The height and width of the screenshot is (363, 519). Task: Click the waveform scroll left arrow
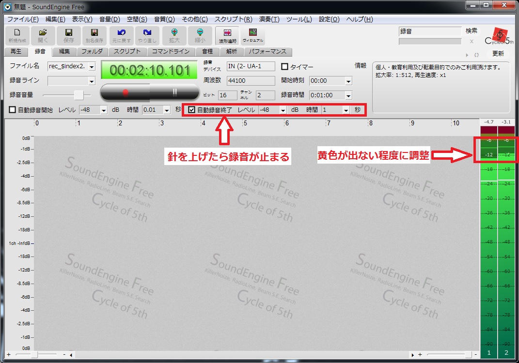71,355
